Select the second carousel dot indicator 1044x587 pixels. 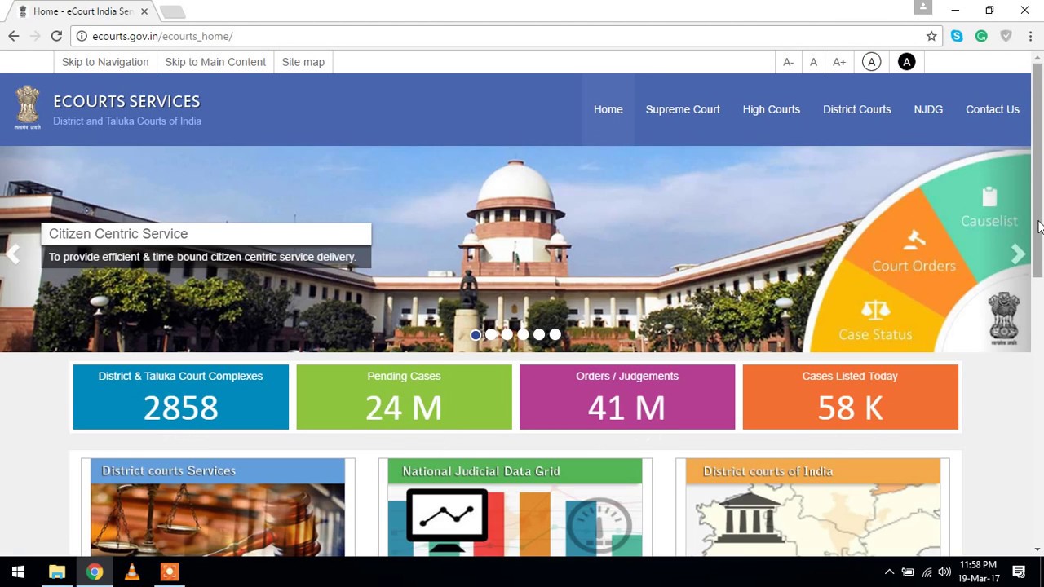pos(491,334)
